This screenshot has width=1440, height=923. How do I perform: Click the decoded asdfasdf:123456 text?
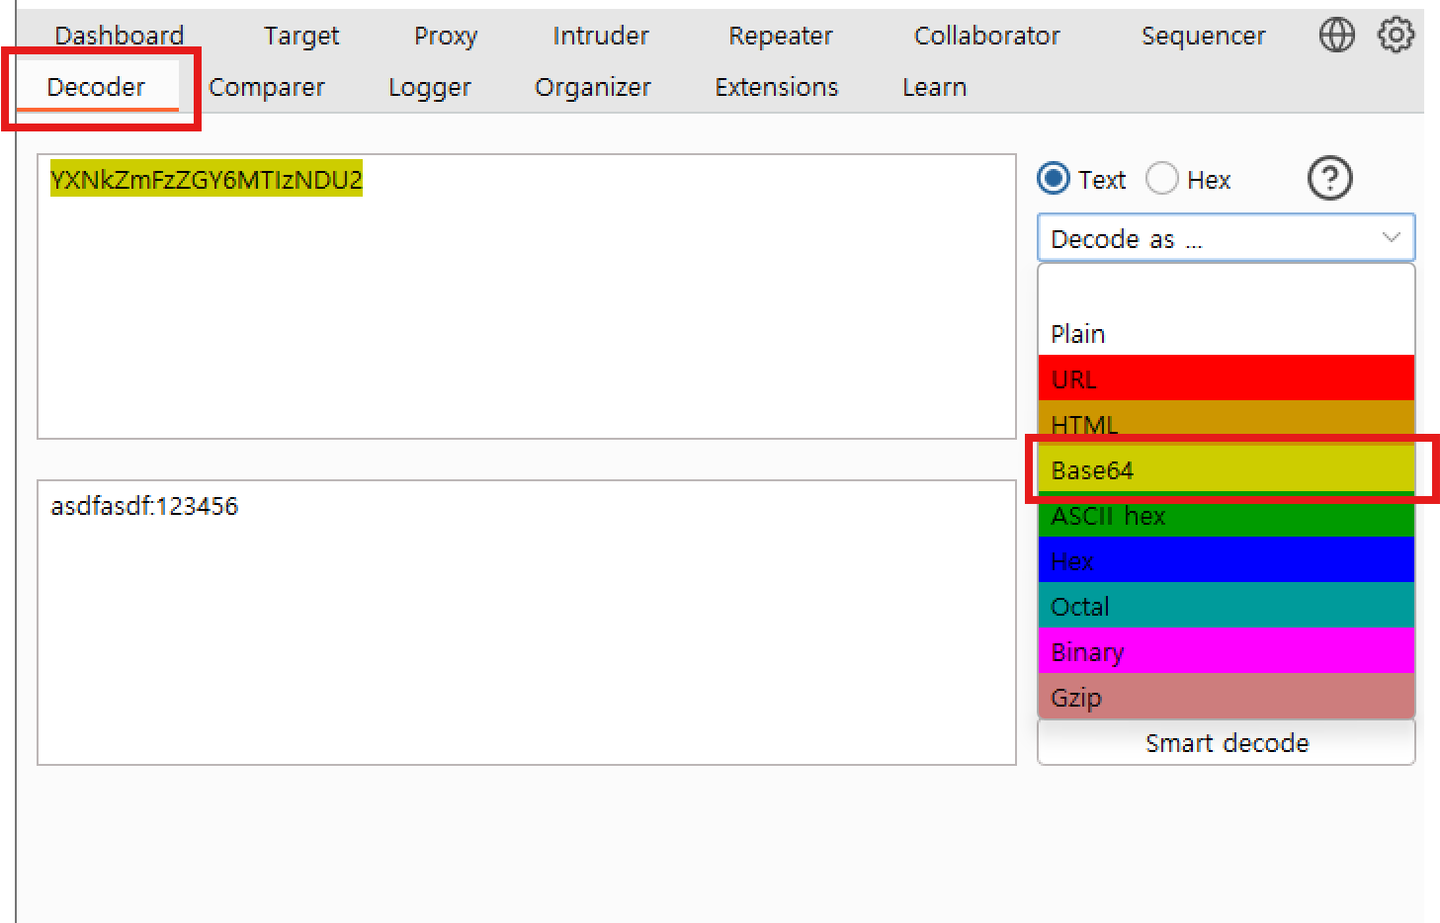point(145,506)
